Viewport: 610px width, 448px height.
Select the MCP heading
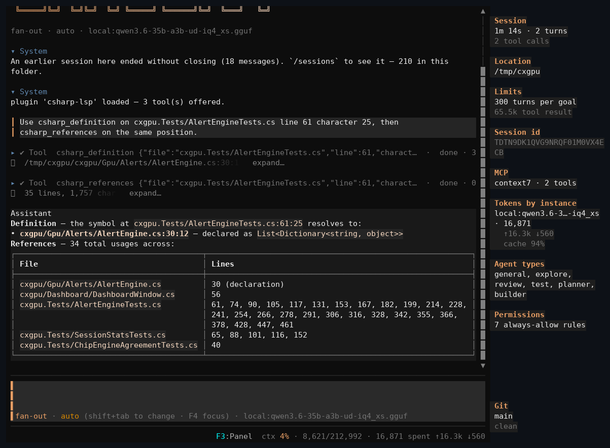(501, 173)
